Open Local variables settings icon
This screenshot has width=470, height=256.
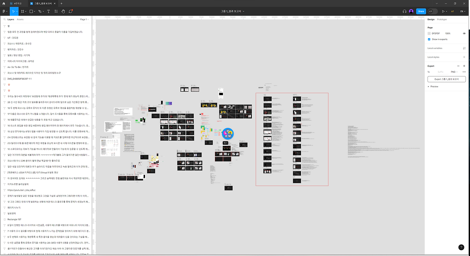(464, 48)
